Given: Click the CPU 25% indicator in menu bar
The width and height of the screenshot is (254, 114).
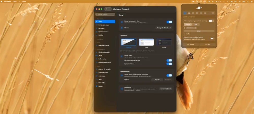Looking at the screenshot, I should [197, 2].
